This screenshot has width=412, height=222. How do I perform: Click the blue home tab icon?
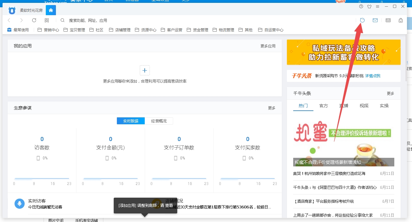pos(51,10)
